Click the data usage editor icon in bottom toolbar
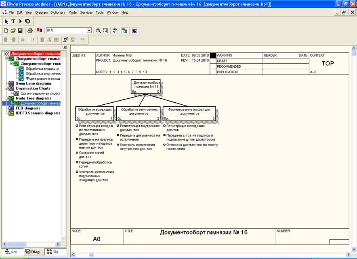Screen dimensions: 357x259 [x=66, y=40]
